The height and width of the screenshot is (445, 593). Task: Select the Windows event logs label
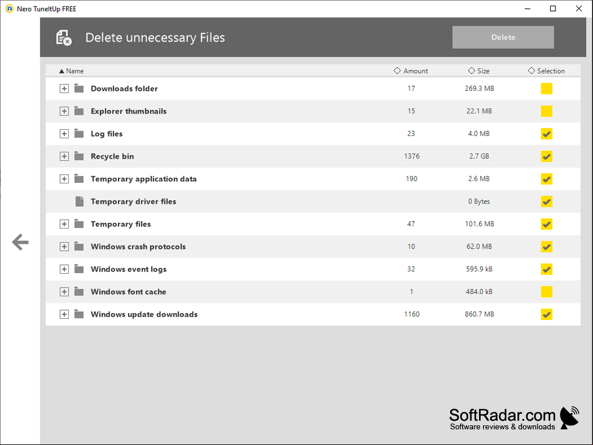point(128,269)
